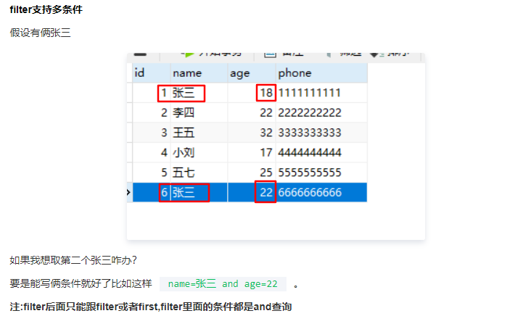This screenshot has width=531, height=316.
Task: Select age cell 32
Action: click(252, 133)
